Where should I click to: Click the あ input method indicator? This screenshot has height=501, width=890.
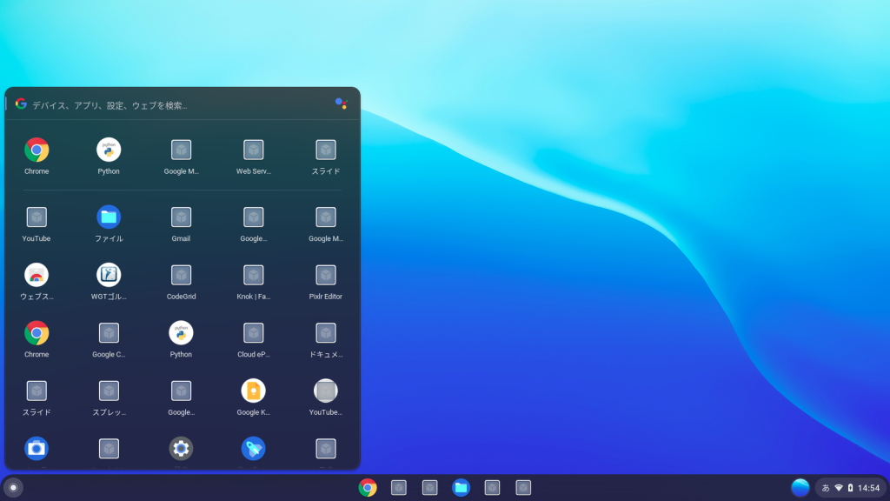point(824,487)
